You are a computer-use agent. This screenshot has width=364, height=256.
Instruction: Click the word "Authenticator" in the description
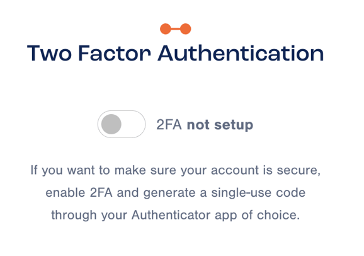tap(171, 215)
